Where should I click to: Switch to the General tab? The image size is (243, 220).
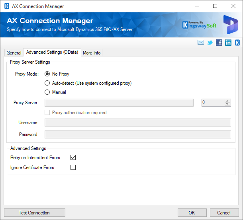tap(14, 53)
